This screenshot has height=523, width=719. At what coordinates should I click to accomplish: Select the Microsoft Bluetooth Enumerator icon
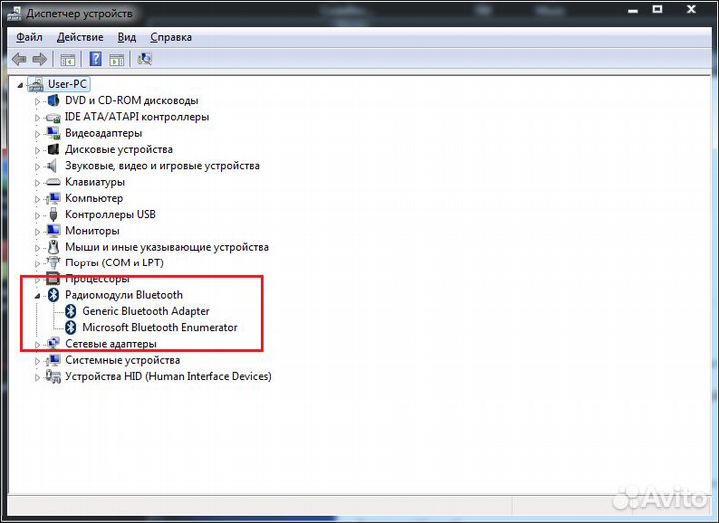[x=71, y=327]
